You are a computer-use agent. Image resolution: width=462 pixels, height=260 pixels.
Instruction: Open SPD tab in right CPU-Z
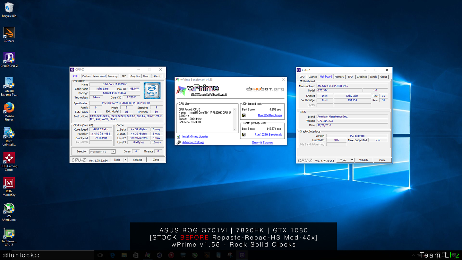(350, 77)
